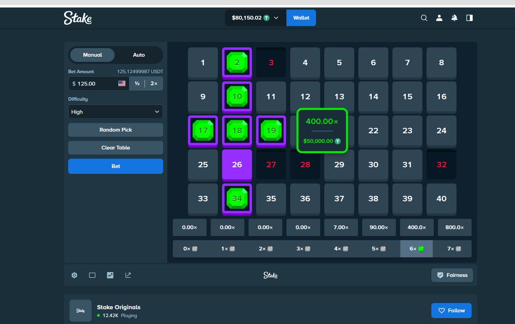The width and height of the screenshot is (515, 324).
Task: Open the notifications bell icon
Action: point(454,18)
